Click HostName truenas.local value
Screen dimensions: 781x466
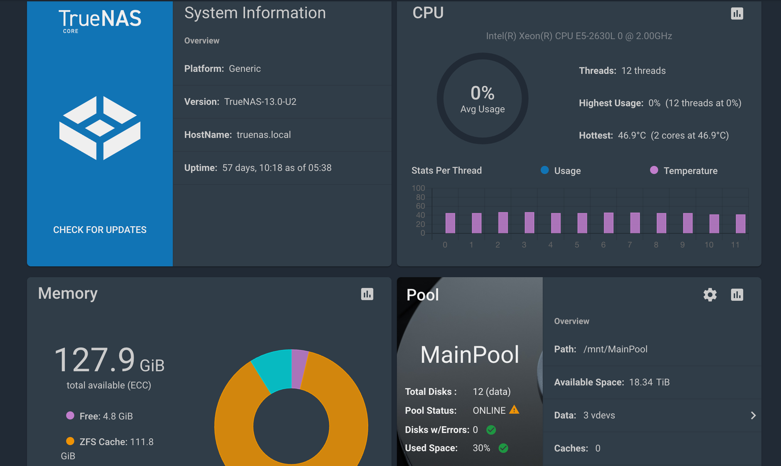[x=264, y=135]
